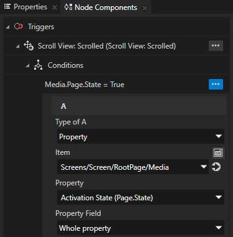Collapse the Conditions group
The width and height of the screenshot is (233, 237).
tap(27, 66)
